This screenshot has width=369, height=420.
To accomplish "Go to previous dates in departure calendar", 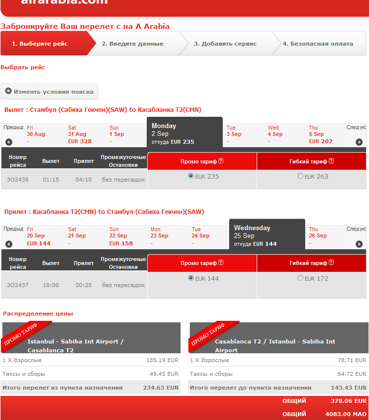I will click(x=9, y=142).
